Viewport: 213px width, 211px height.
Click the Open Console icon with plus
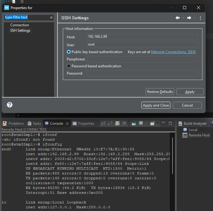point(152,123)
